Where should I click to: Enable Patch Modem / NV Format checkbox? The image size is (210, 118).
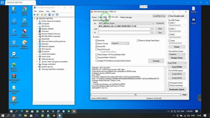click(x=96, y=55)
